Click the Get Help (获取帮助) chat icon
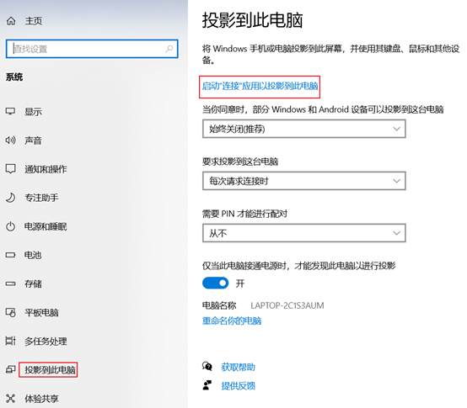Viewport: 467px width, 408px height. 207,367
